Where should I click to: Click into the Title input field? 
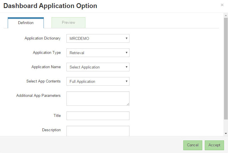98,116
